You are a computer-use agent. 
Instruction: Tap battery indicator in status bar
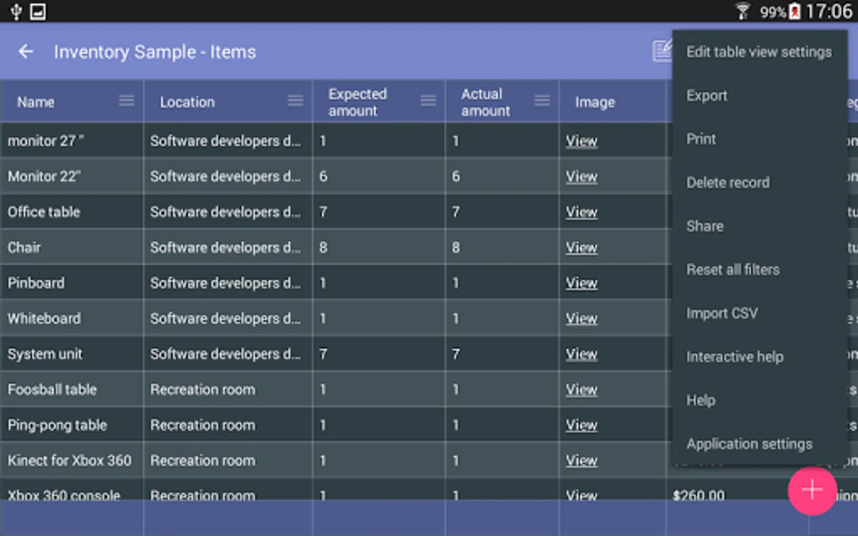pos(795,11)
